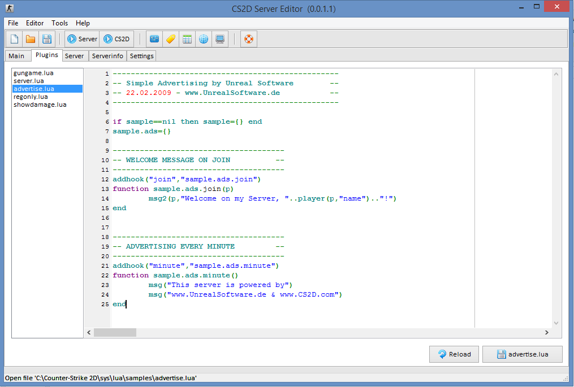Start the Server with play button

click(82, 39)
